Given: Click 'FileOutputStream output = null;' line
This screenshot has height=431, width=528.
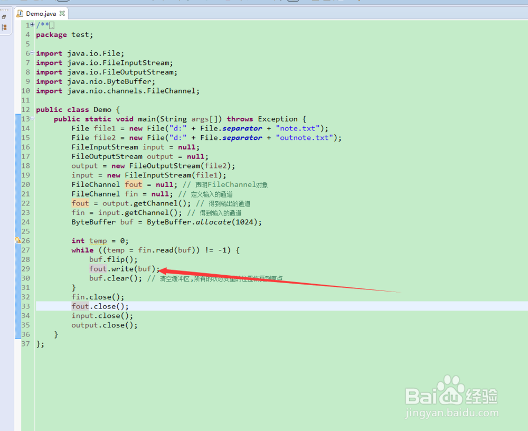Looking at the screenshot, I should (x=140, y=157).
